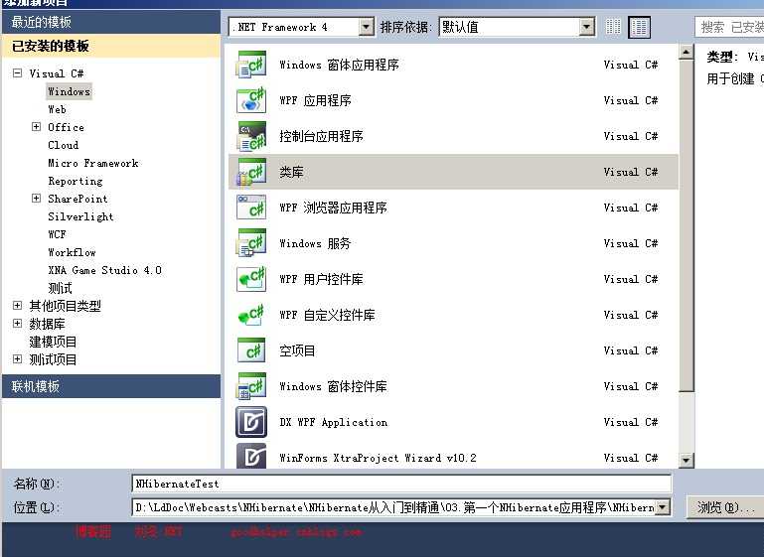Click the Windows 窗体应用程序 template icon
This screenshot has height=557, width=764.
pyautogui.click(x=251, y=65)
